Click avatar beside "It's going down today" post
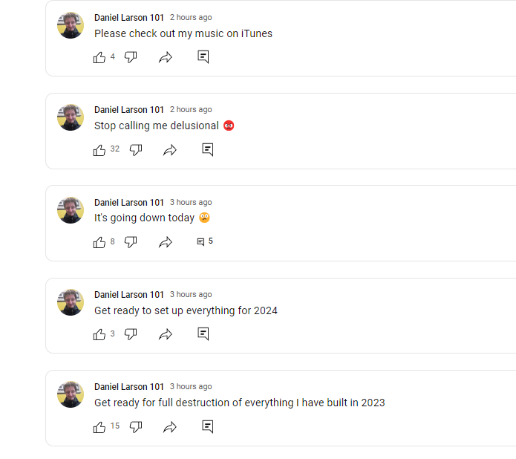The width and height of the screenshot is (516, 459). [x=71, y=210]
